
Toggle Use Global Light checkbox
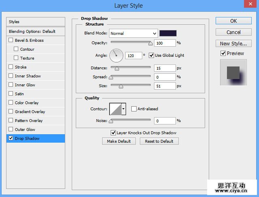click(x=152, y=55)
